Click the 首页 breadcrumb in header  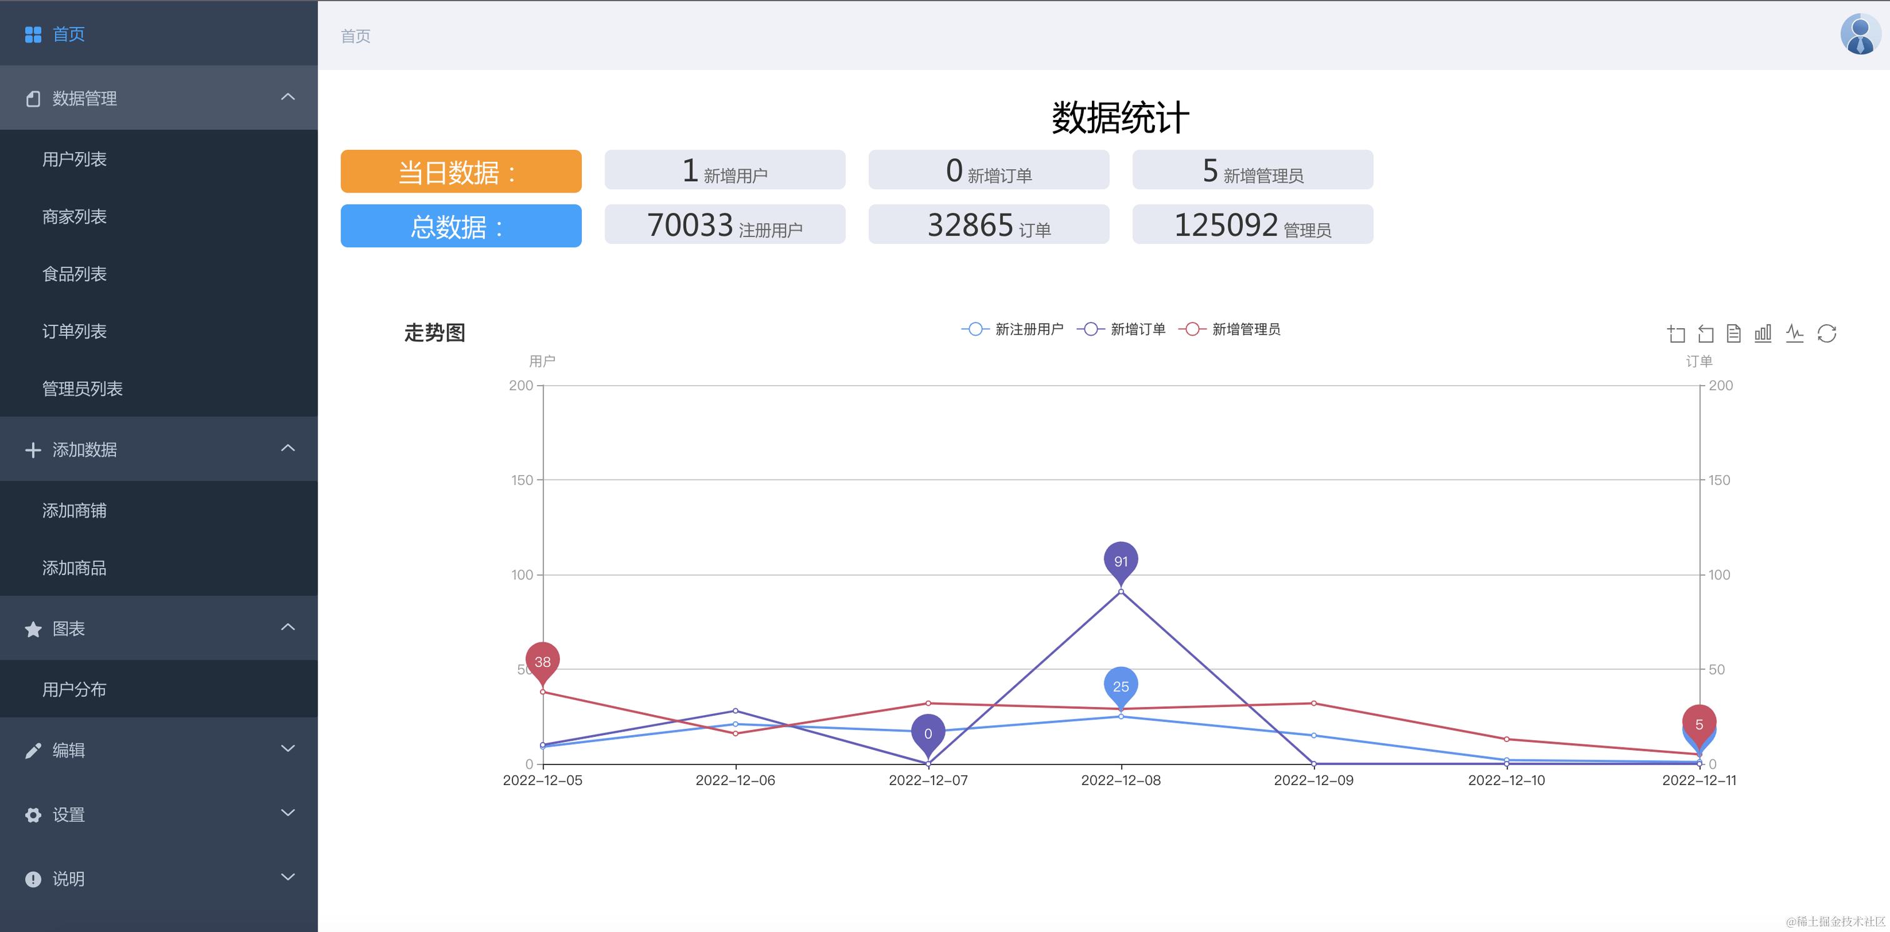pyautogui.click(x=356, y=36)
